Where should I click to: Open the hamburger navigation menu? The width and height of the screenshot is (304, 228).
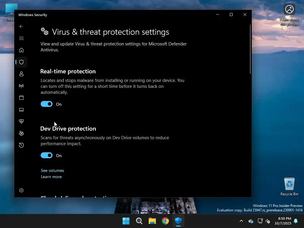[21, 38]
